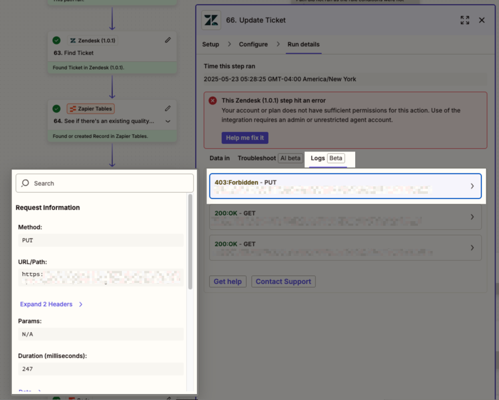Open the Run details tab
The image size is (499, 400).
pos(303,44)
